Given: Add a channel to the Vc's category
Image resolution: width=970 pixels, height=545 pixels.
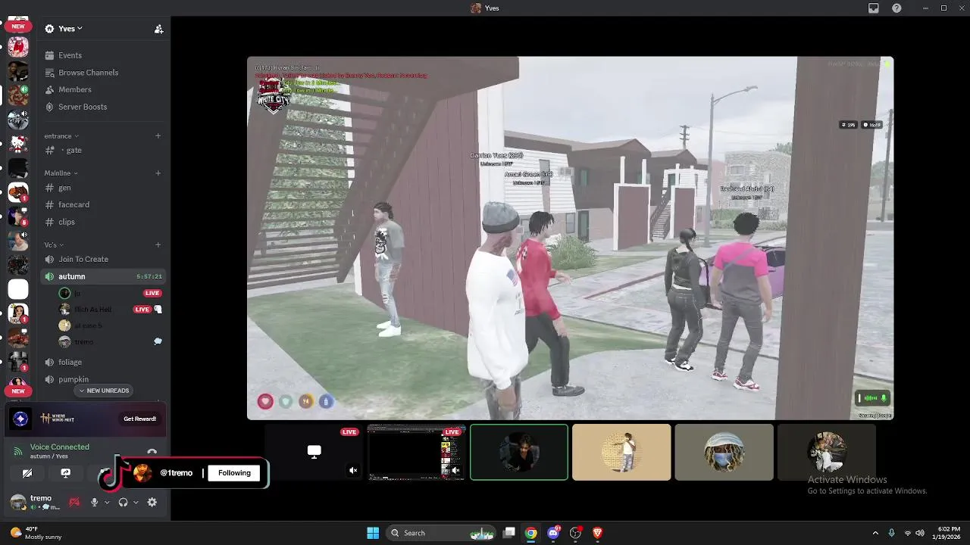Looking at the screenshot, I should [158, 244].
